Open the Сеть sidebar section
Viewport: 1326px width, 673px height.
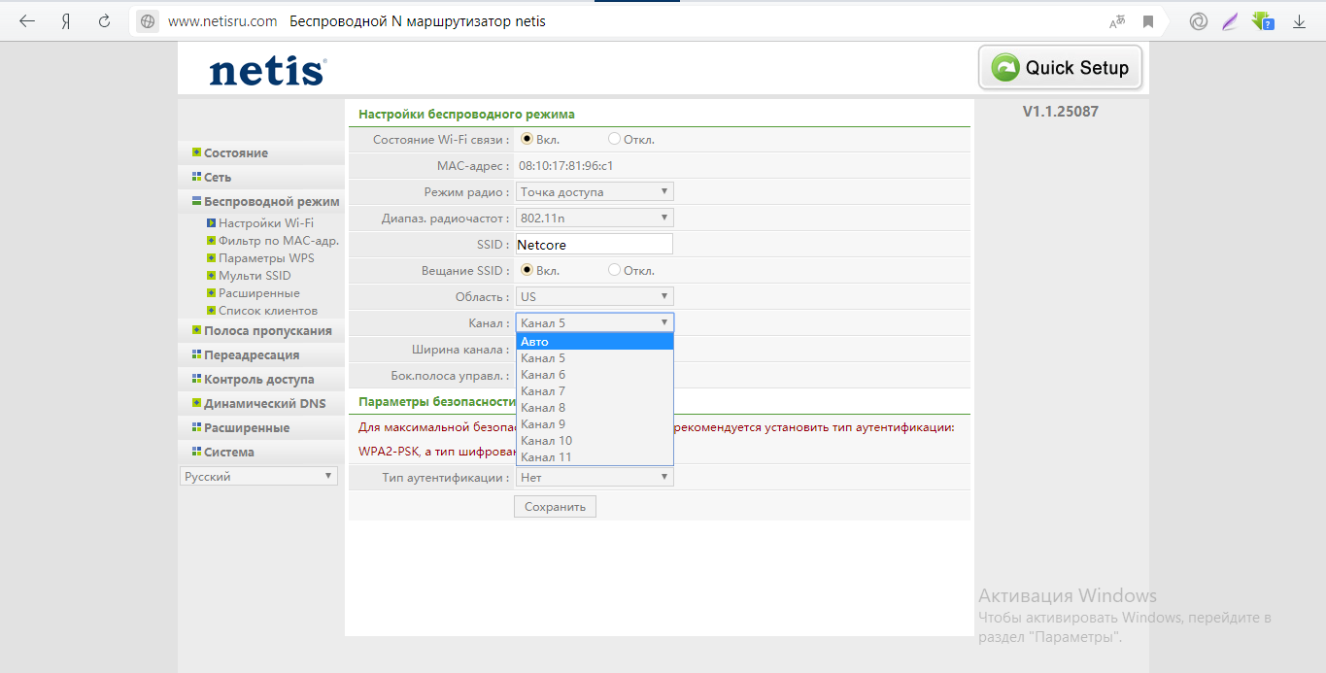[x=218, y=178]
